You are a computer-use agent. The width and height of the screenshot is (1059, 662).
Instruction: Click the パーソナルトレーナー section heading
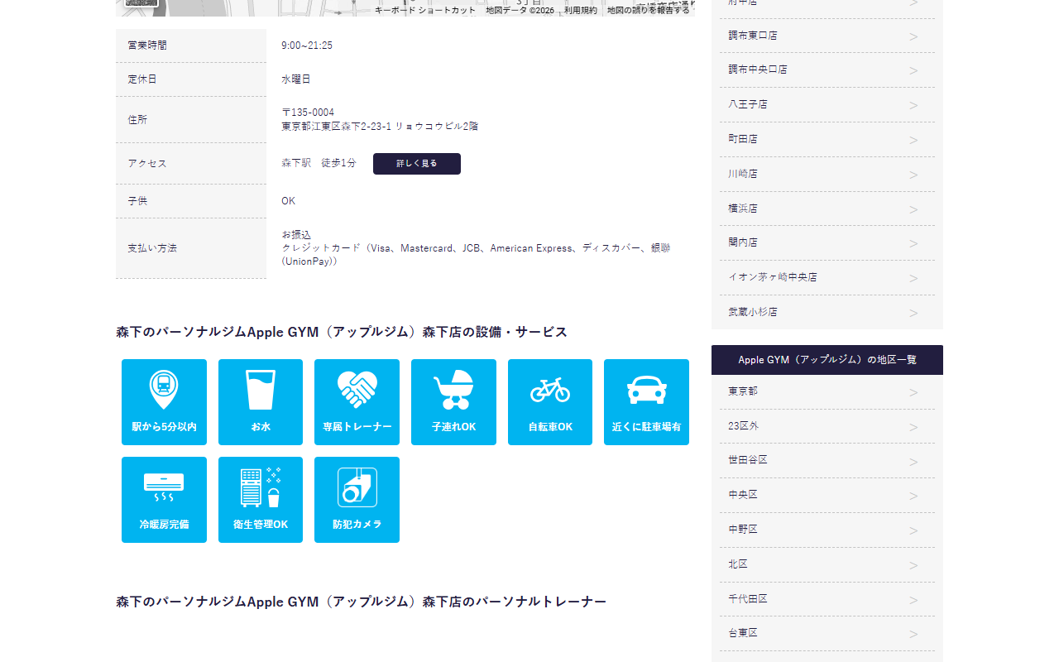point(361,602)
